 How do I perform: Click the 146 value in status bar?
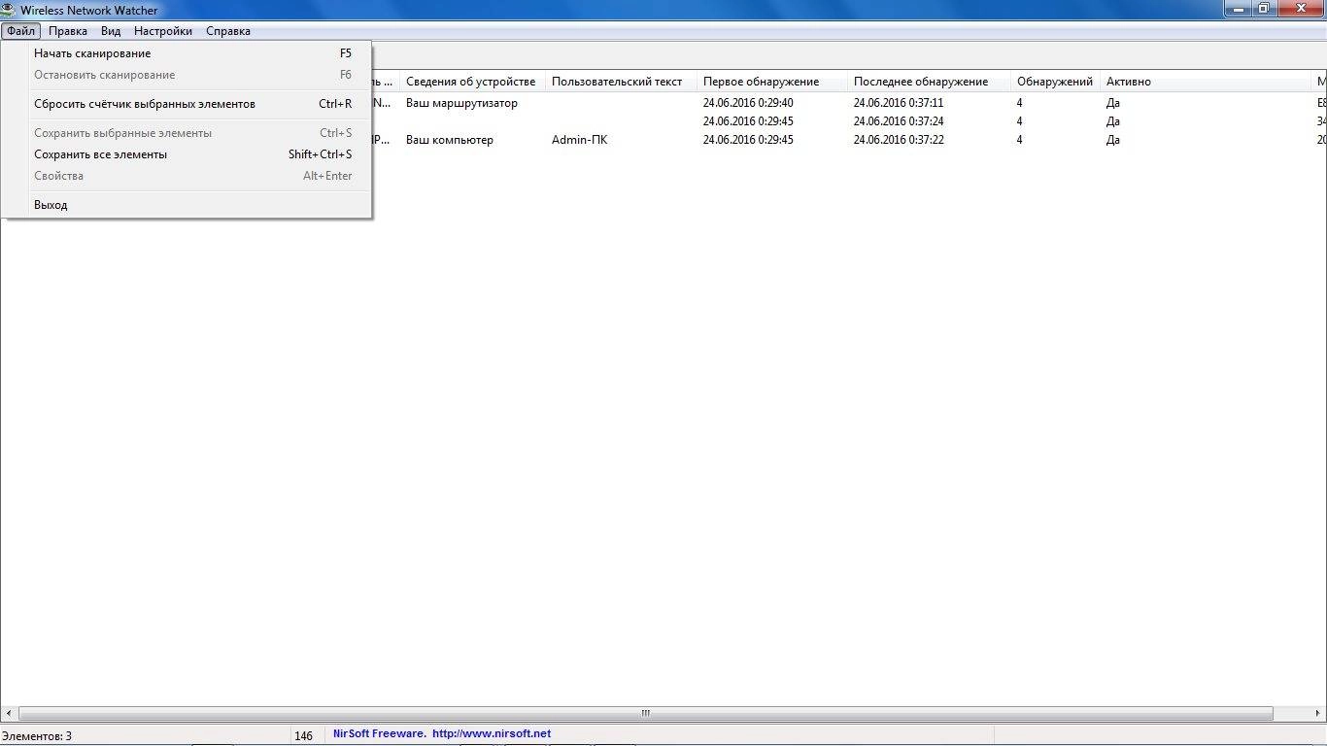(x=304, y=736)
